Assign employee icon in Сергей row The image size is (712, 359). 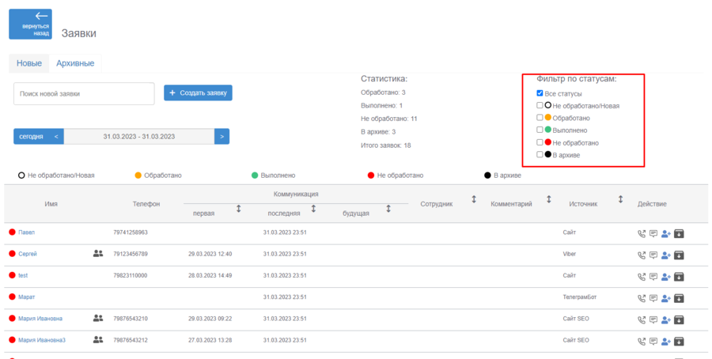pyautogui.click(x=666, y=255)
